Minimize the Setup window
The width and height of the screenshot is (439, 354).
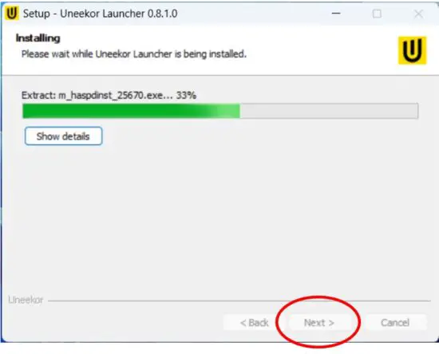click(x=336, y=13)
